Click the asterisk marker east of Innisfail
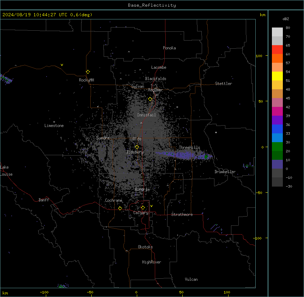Image resolution: width=304 pixels, height=297 pixels. pos(177,107)
